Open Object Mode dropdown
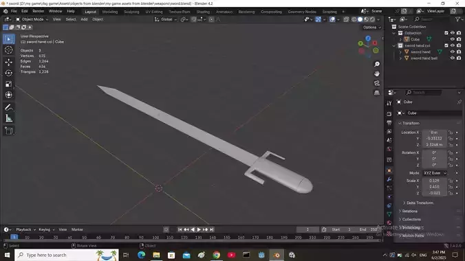This screenshot has width=465, height=261. click(x=32, y=19)
